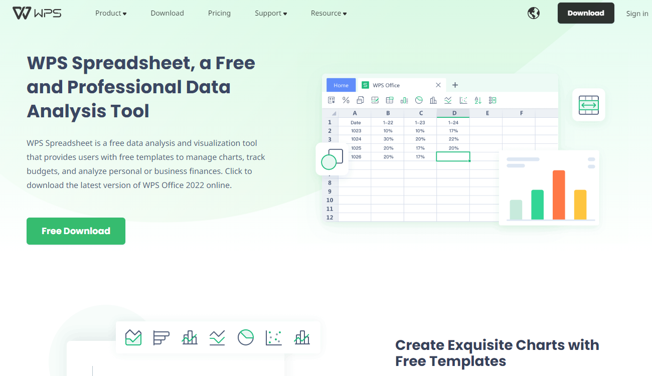Click the copy sheets icon in spreadsheet toolbar
The height and width of the screenshot is (376, 652).
point(360,100)
